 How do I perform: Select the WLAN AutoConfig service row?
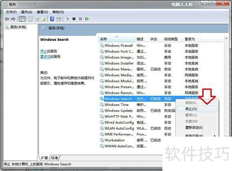[x=138, y=128]
